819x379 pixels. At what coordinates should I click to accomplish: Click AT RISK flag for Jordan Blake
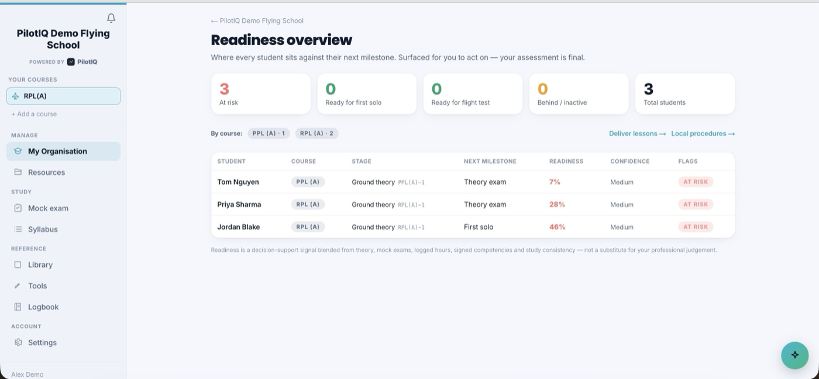pos(696,227)
